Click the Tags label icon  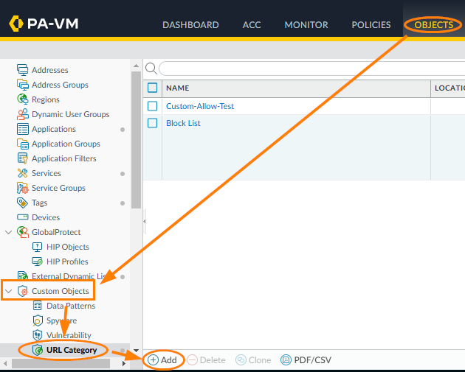23,203
